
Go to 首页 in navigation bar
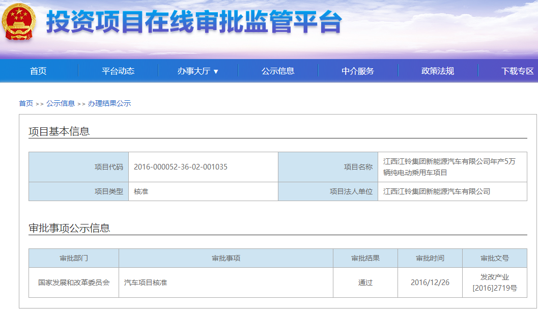(38, 71)
